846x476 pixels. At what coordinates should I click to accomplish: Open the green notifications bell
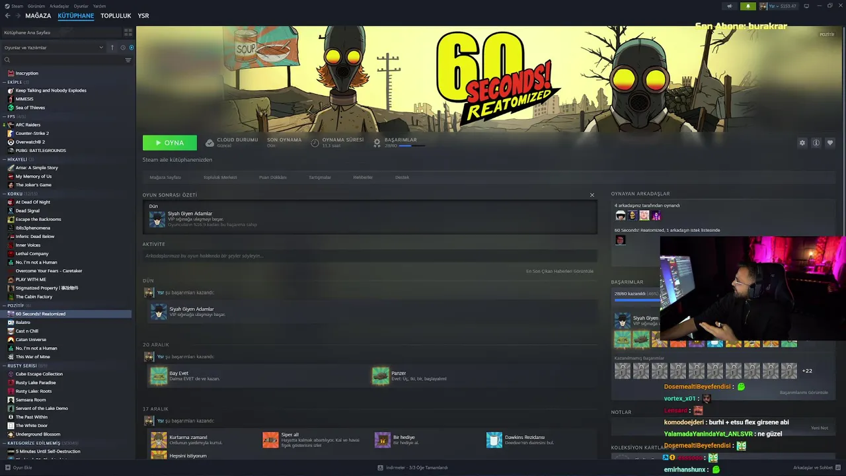click(748, 6)
